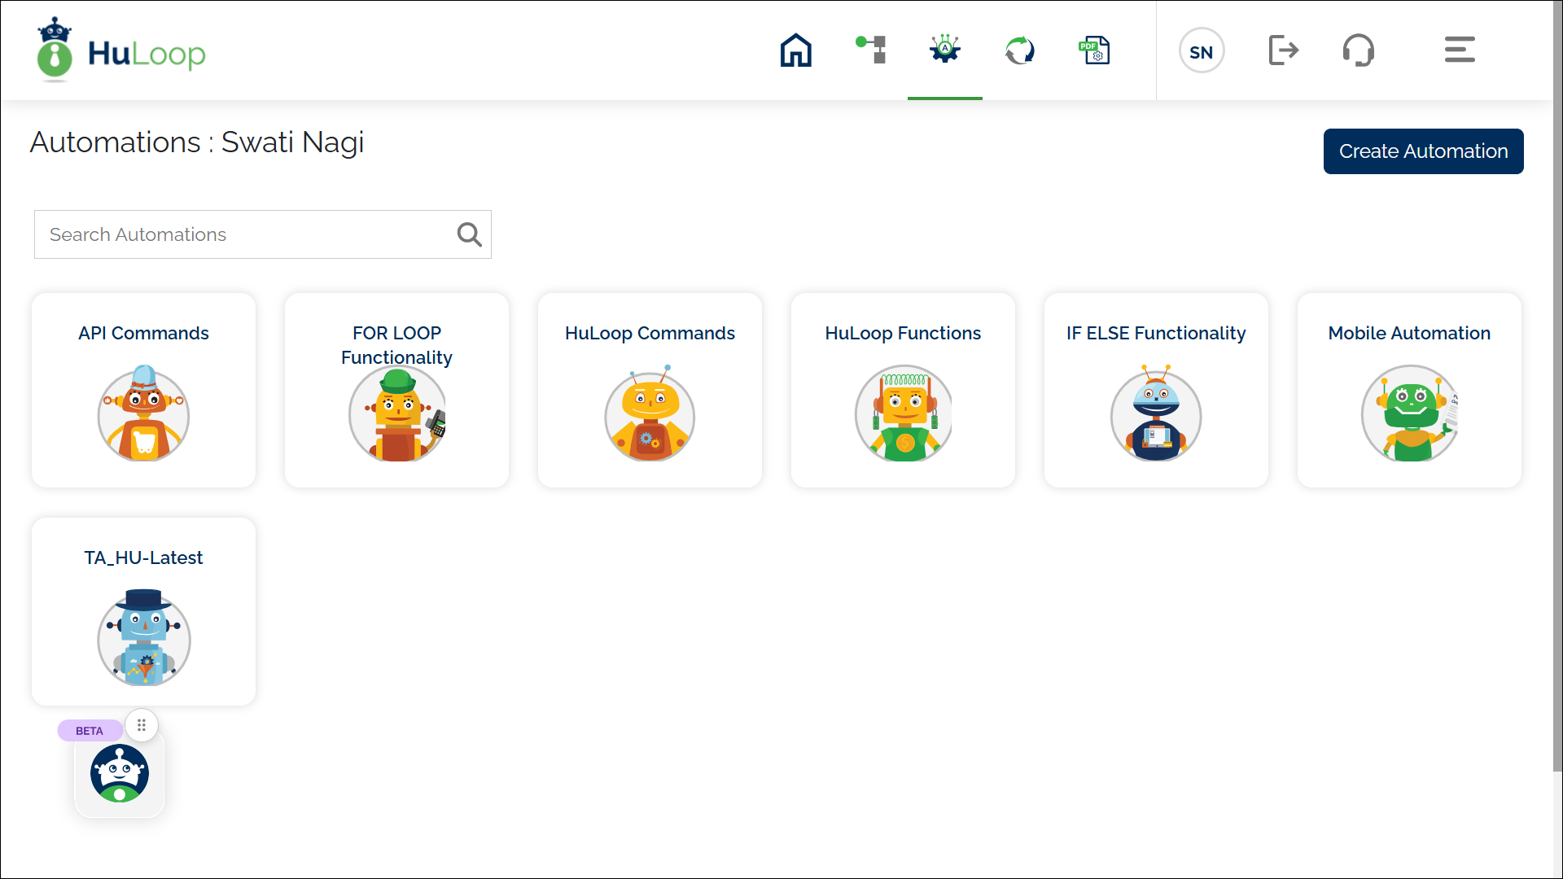Click the TA_HU-Latest automation card
The image size is (1563, 879).
143,611
